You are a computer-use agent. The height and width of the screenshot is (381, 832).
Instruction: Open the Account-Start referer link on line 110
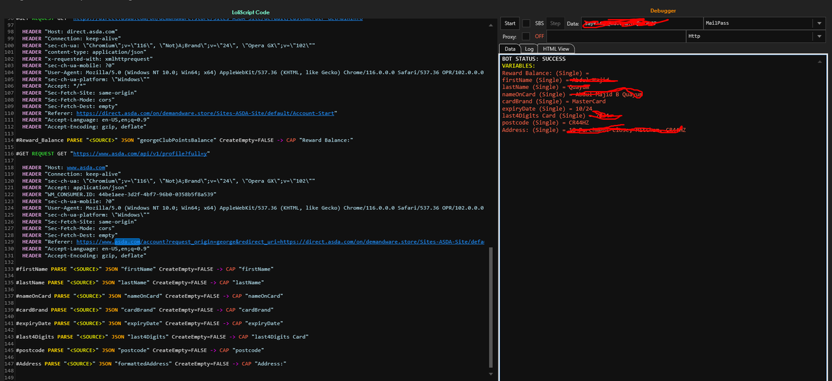click(206, 113)
